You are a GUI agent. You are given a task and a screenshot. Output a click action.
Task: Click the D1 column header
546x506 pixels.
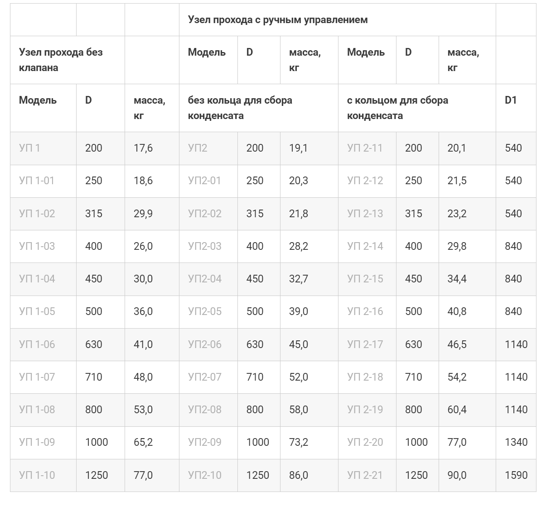click(x=511, y=100)
